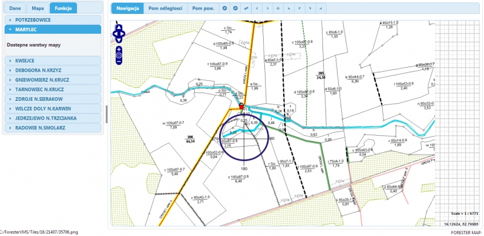
Task: Select Pom odleglosci measurement tool
Action: click(x=165, y=8)
